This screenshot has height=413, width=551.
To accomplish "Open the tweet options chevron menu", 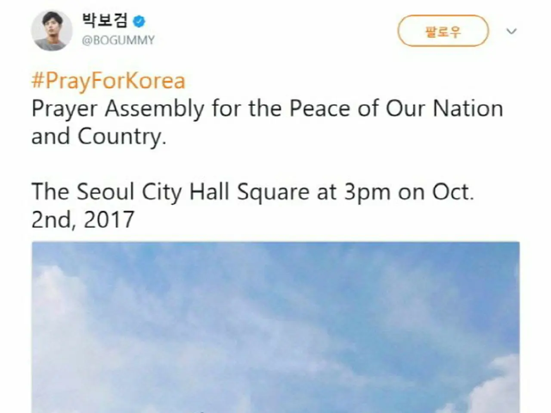I will (511, 31).
